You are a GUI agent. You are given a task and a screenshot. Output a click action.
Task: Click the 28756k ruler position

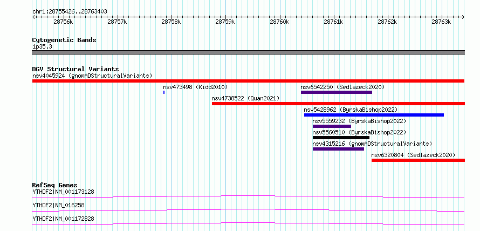pos(63,22)
